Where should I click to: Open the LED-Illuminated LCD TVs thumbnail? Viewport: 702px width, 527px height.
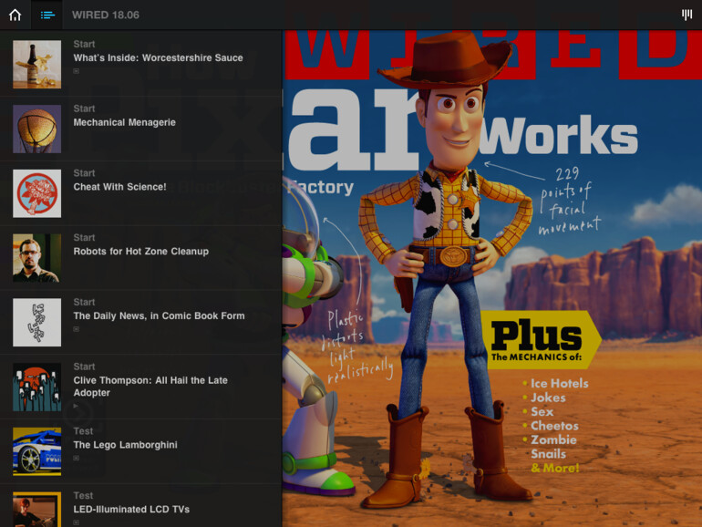coord(37,509)
